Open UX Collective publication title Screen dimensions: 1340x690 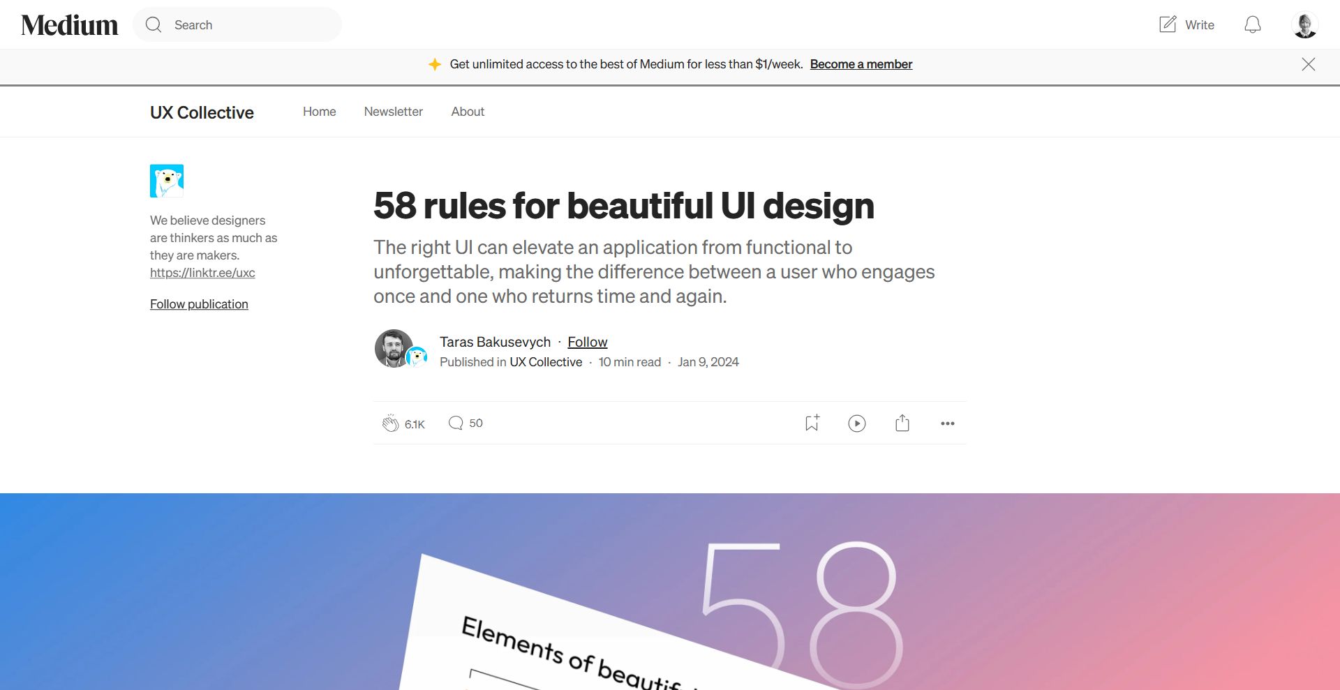(x=202, y=112)
